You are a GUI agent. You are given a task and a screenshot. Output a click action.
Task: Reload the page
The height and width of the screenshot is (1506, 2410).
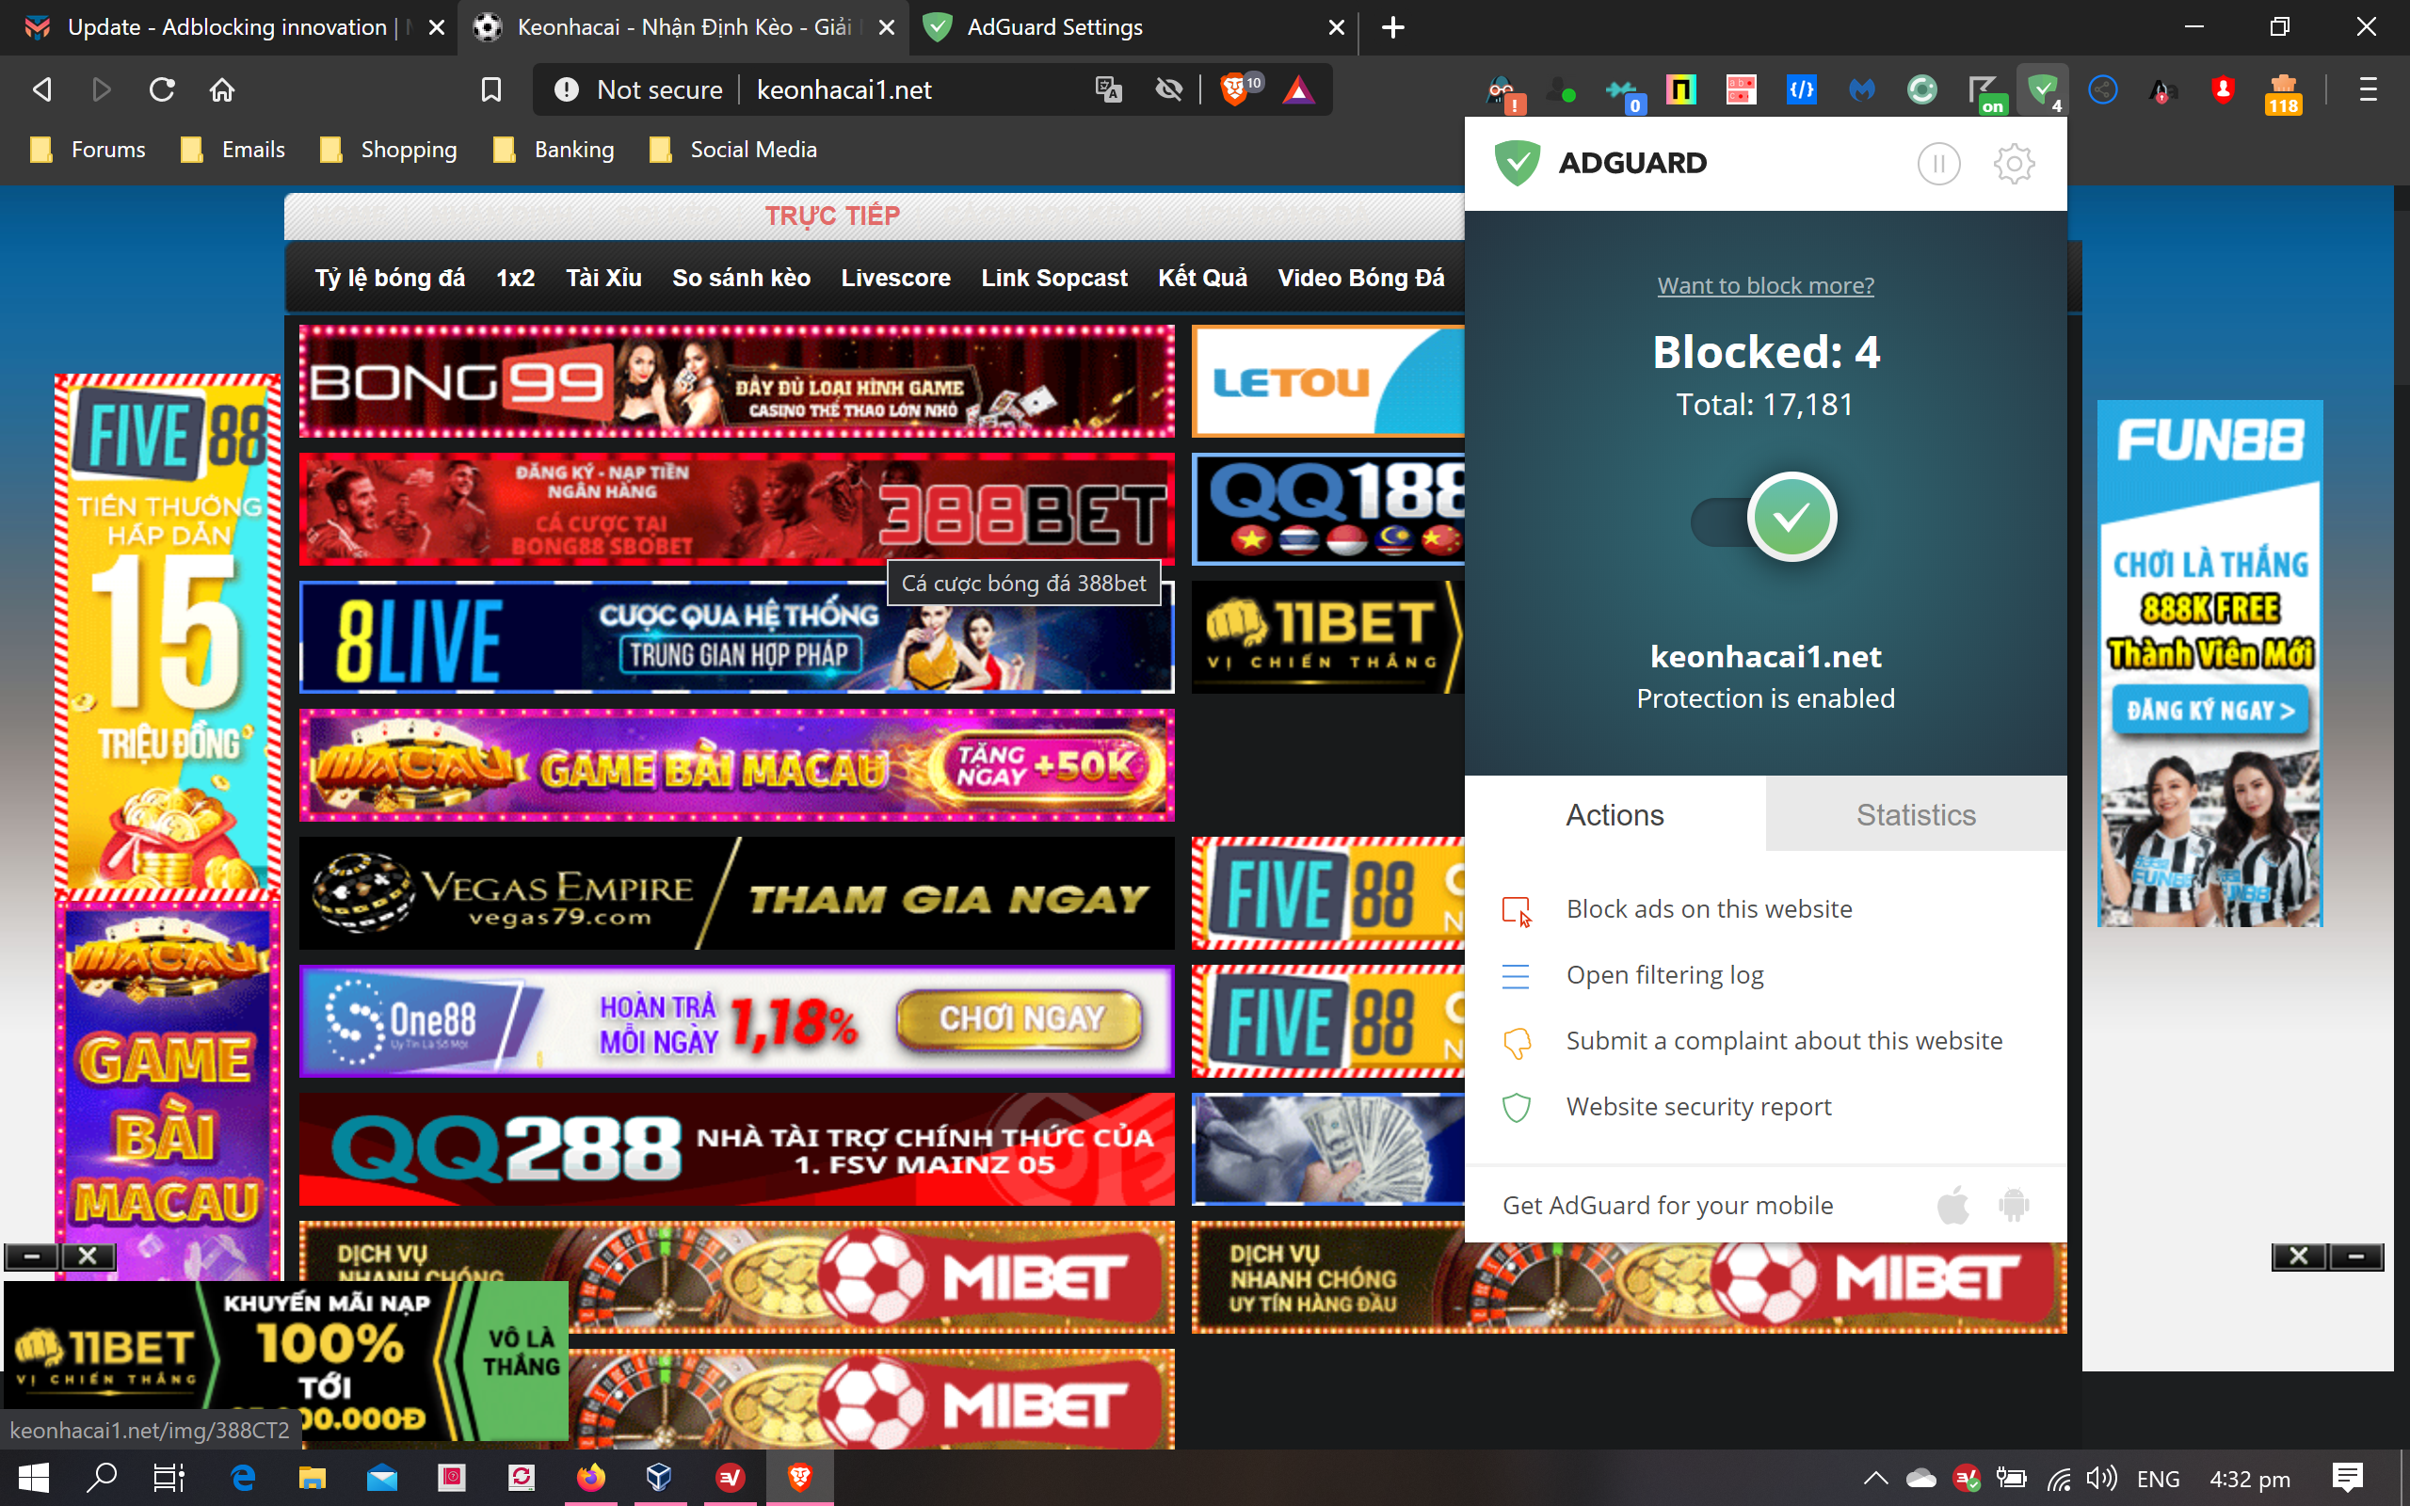162,89
